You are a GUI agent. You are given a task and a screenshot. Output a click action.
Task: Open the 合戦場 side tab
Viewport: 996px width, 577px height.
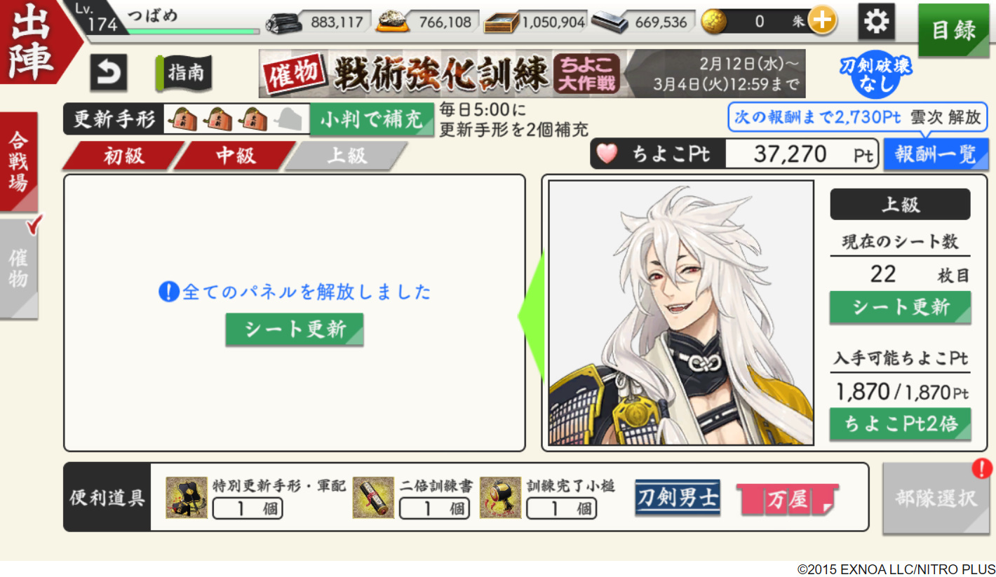19,162
